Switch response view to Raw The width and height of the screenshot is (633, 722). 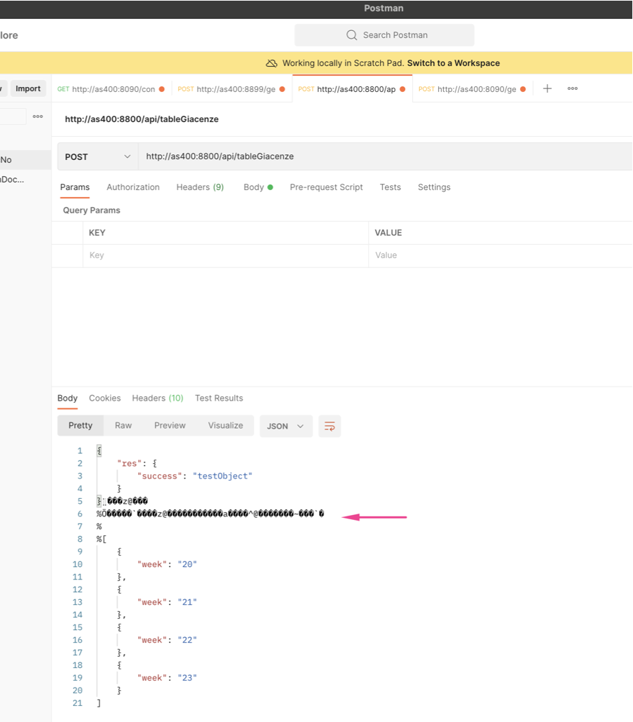tap(123, 425)
